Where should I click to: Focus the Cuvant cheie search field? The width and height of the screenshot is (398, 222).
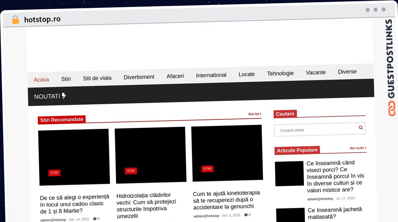click(320, 129)
